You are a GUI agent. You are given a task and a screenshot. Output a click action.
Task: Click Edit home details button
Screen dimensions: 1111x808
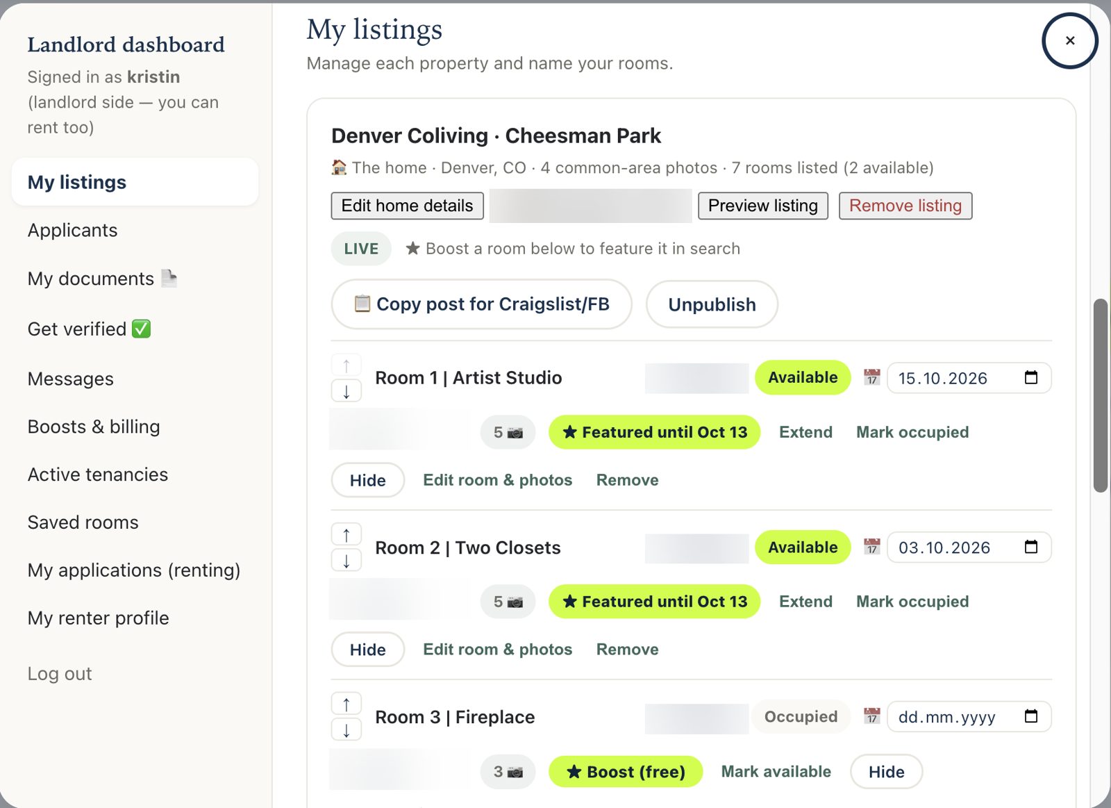point(407,206)
